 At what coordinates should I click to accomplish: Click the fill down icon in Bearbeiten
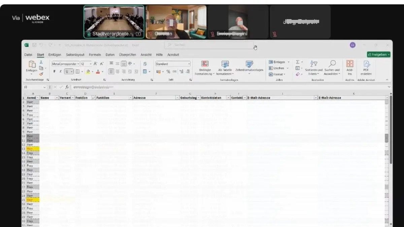pos(298,68)
